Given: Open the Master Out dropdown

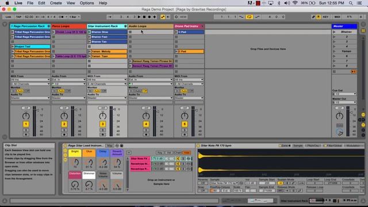Looking at the screenshot, I should pyautogui.click(x=344, y=102).
